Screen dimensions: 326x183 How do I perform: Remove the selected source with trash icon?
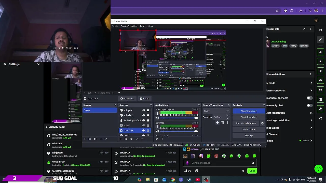126,139
